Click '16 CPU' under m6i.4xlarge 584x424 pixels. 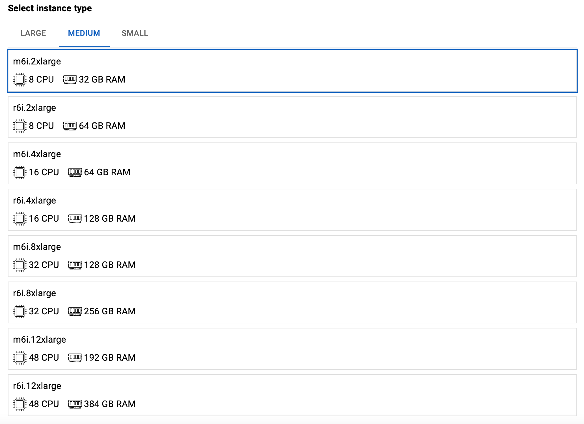pos(44,172)
